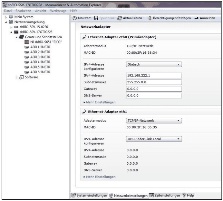Click the Speichern floppy disk icon
Viewport: 223px width, 201px height.
pyautogui.click(x=96, y=18)
